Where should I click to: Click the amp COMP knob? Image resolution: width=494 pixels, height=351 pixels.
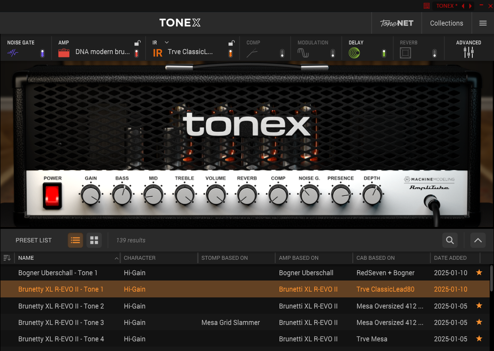[278, 195]
